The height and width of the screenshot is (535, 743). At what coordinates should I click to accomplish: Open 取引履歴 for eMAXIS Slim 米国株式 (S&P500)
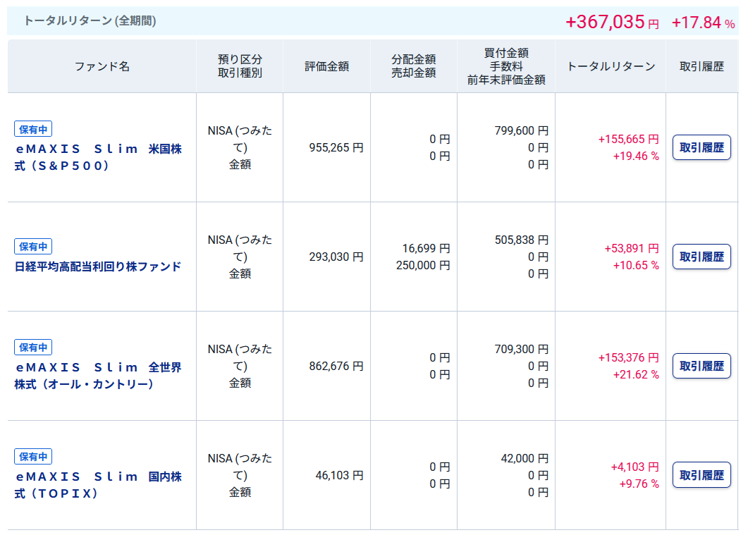point(701,147)
